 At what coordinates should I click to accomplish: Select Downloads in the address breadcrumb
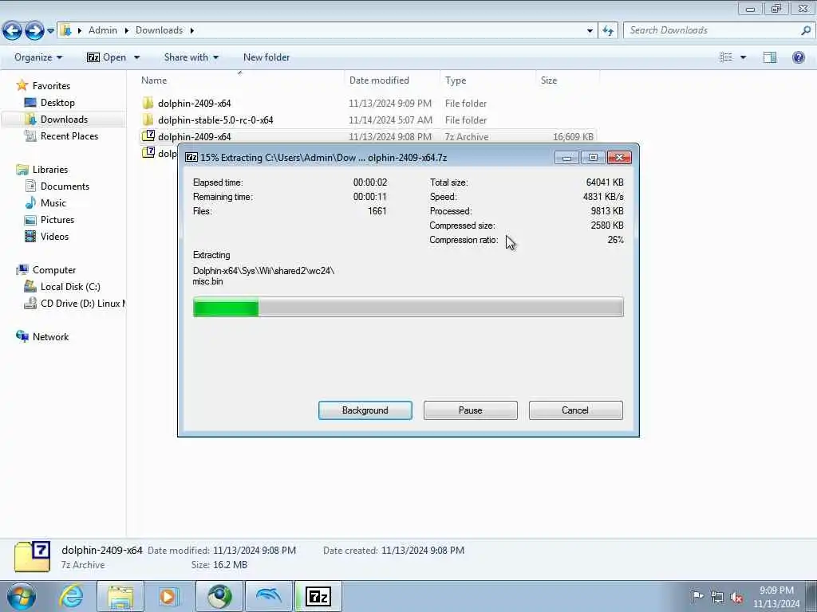click(159, 30)
